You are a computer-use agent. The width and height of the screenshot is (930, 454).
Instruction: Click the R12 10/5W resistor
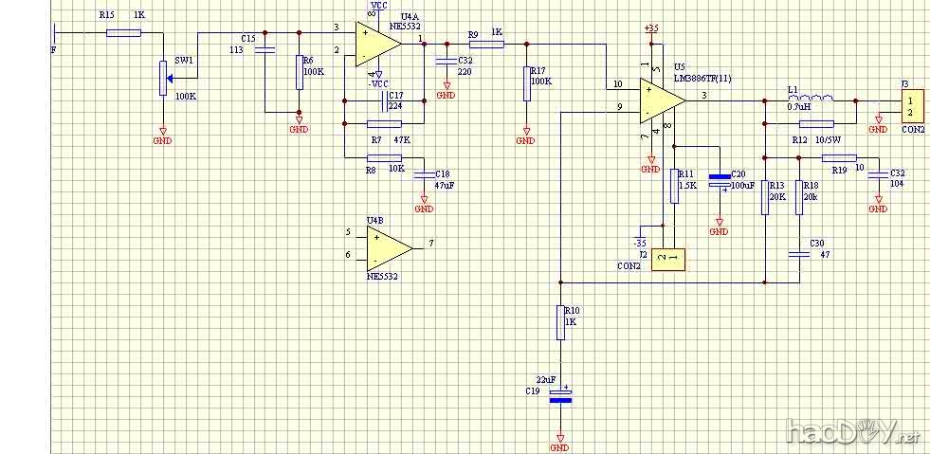tap(816, 123)
